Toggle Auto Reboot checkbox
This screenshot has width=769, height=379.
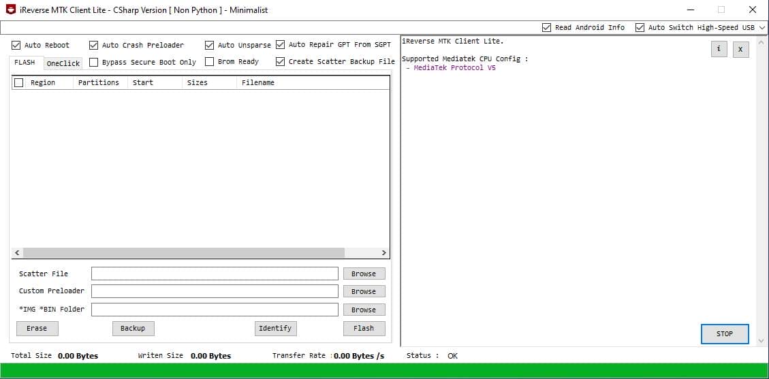click(16, 45)
